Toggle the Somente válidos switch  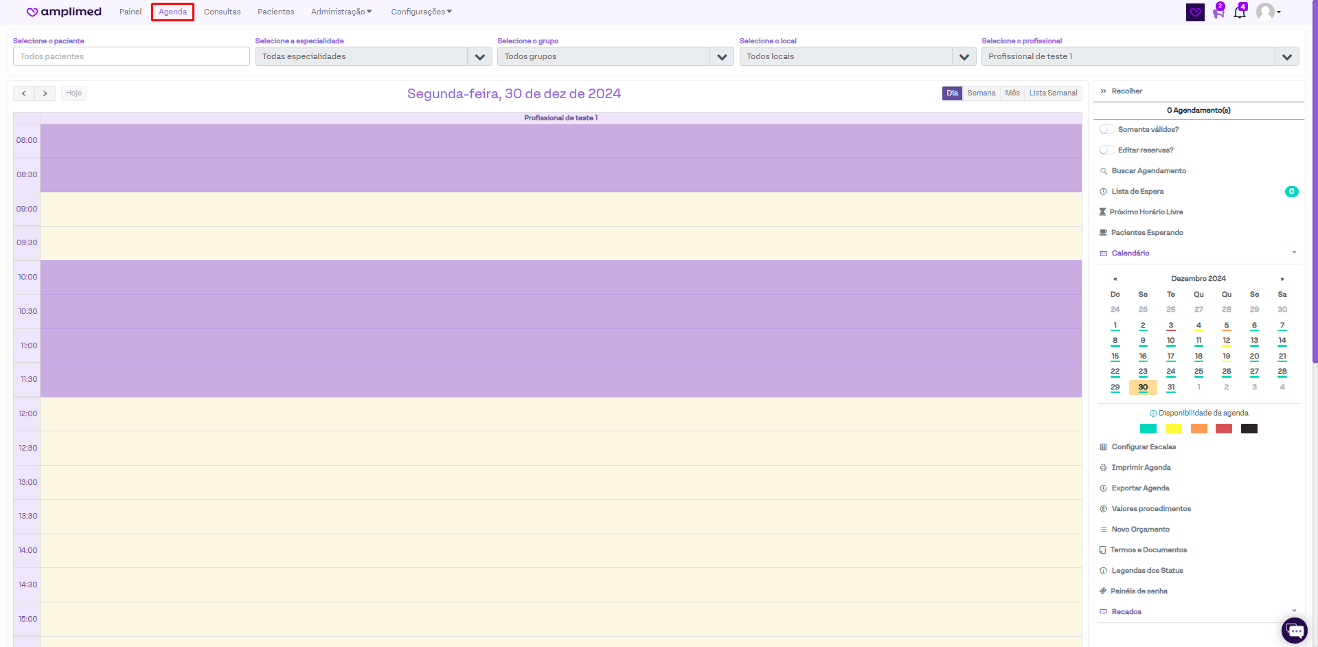coord(1107,129)
